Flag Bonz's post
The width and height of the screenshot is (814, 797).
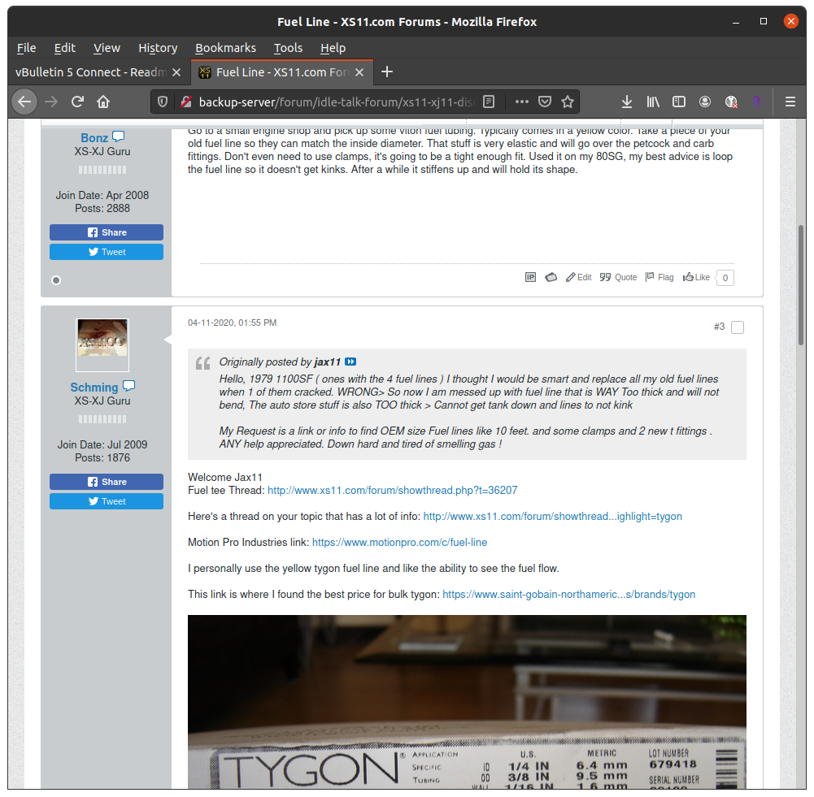[659, 277]
